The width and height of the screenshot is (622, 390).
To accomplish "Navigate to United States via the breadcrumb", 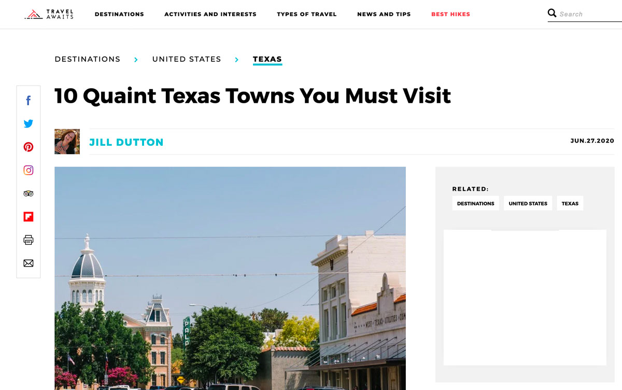I will (187, 59).
